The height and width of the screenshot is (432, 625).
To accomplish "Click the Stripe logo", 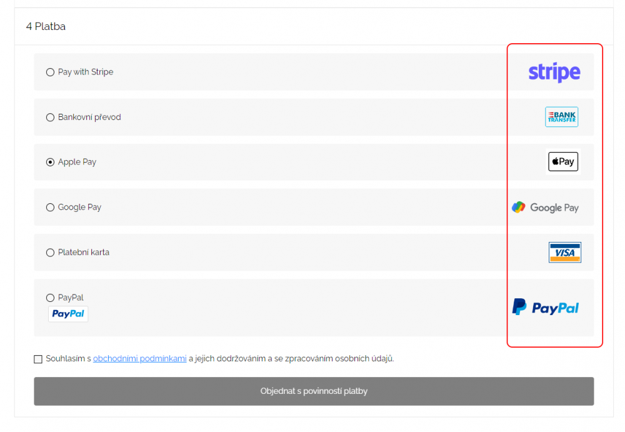I will pyautogui.click(x=554, y=72).
